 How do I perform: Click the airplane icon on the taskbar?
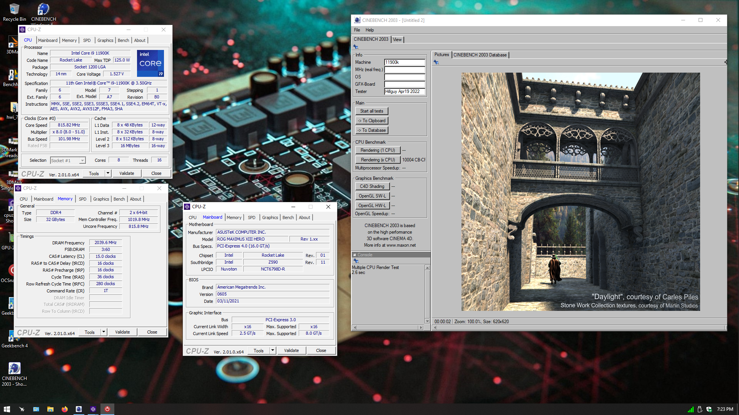click(x=22, y=409)
